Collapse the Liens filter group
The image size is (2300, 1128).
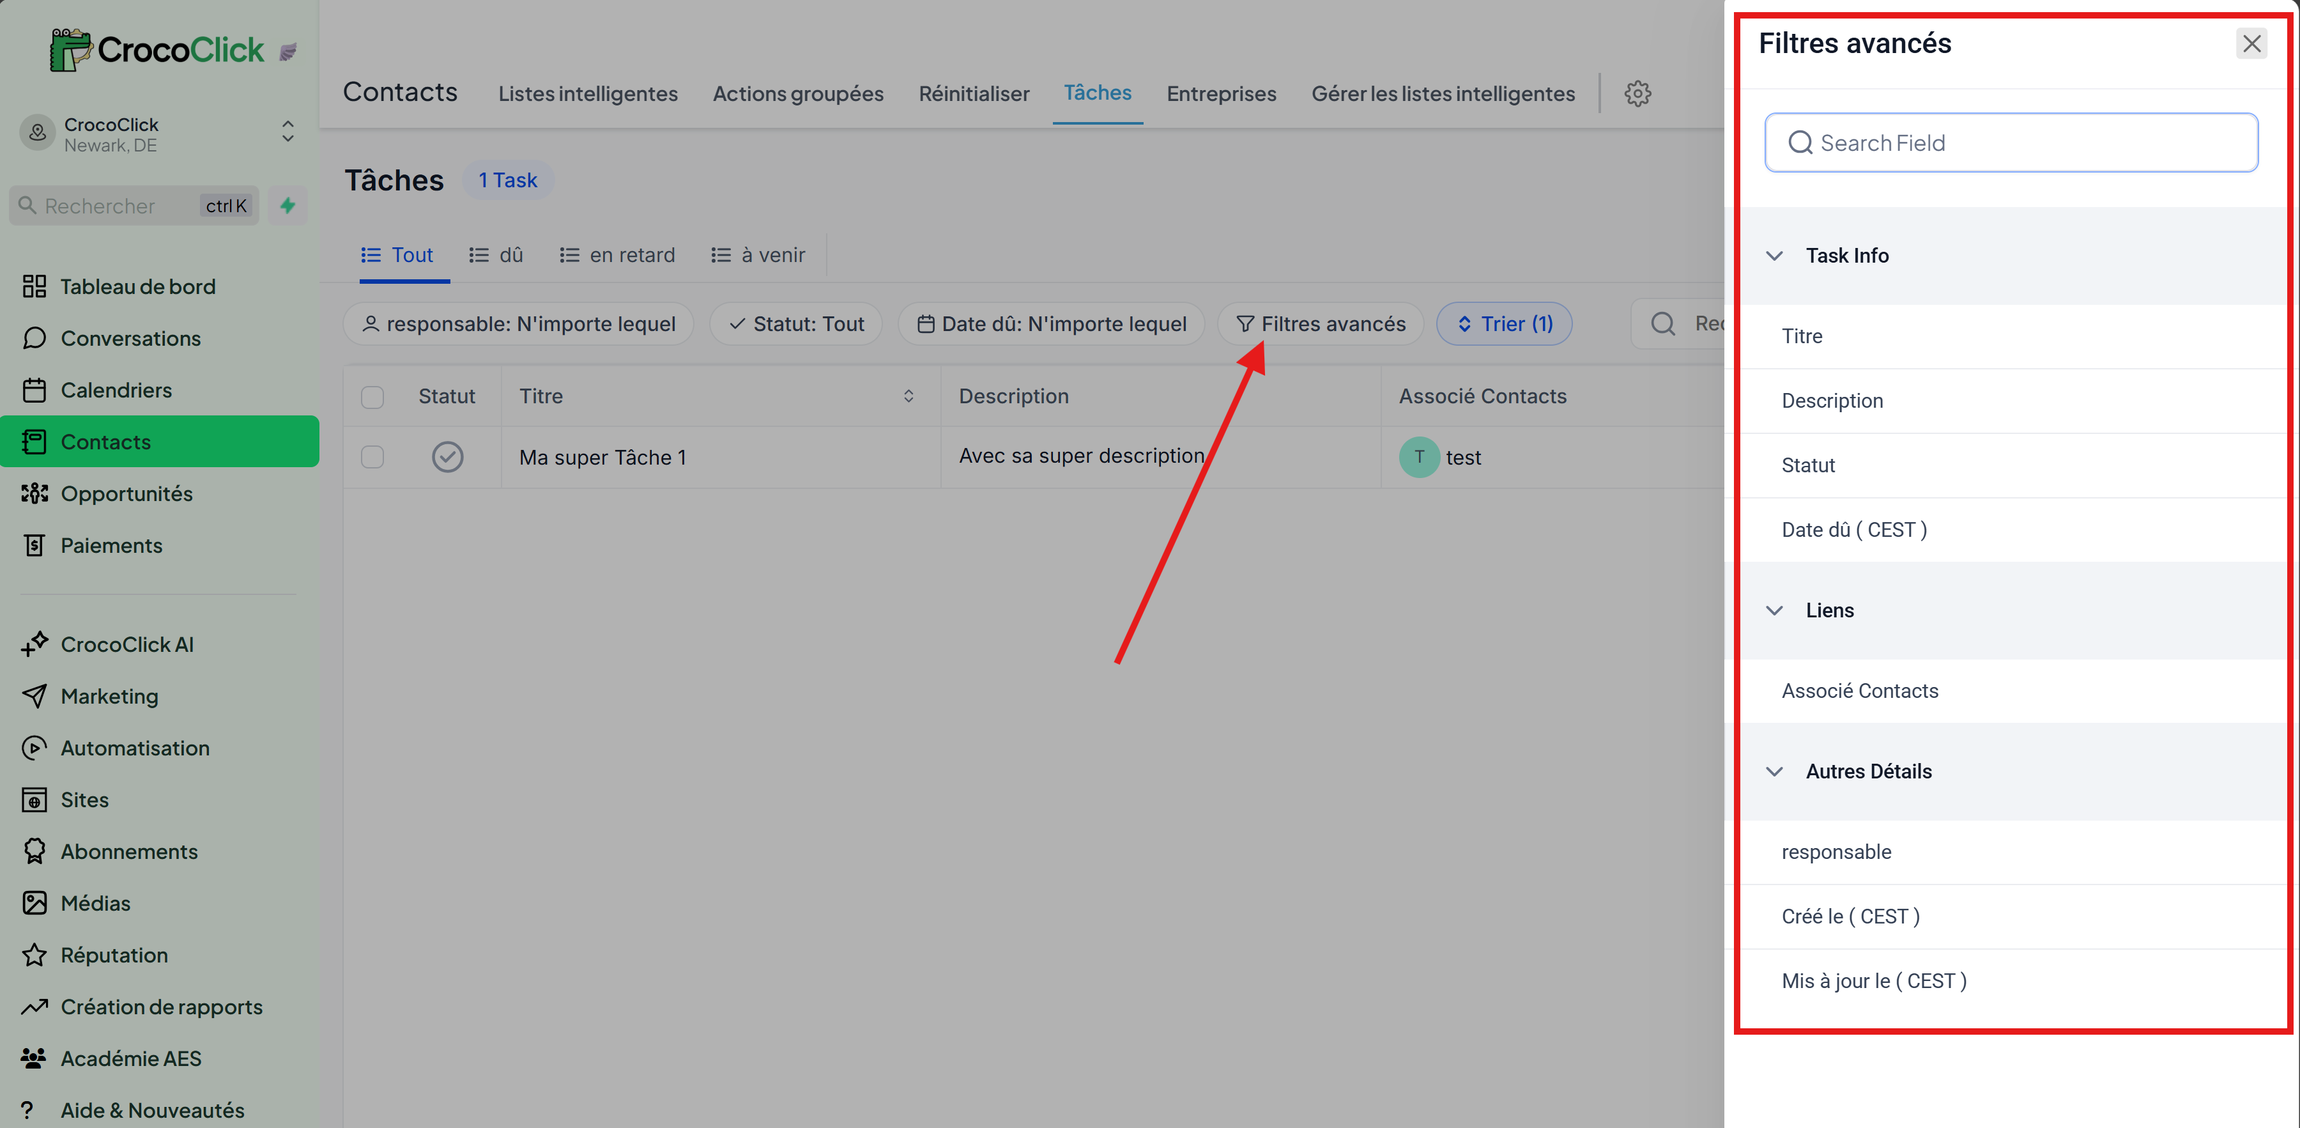1774,610
